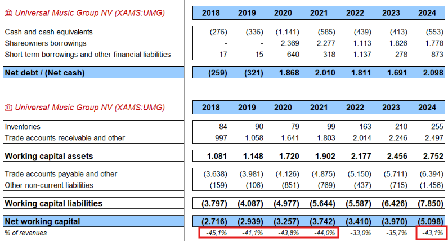Image resolution: width=448 pixels, height=241 pixels.
Task: Select the Net debt / (Net cash) header cell
Action: coord(93,73)
